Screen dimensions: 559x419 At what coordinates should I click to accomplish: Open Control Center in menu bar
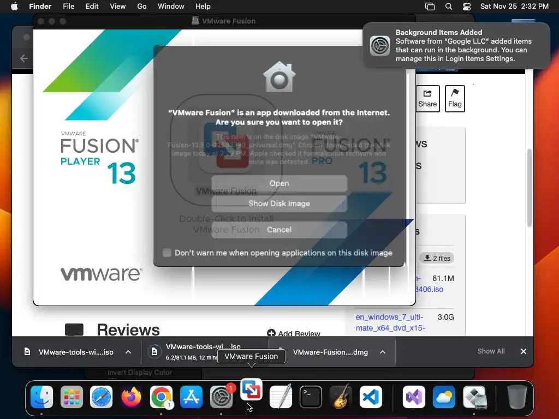(x=467, y=7)
